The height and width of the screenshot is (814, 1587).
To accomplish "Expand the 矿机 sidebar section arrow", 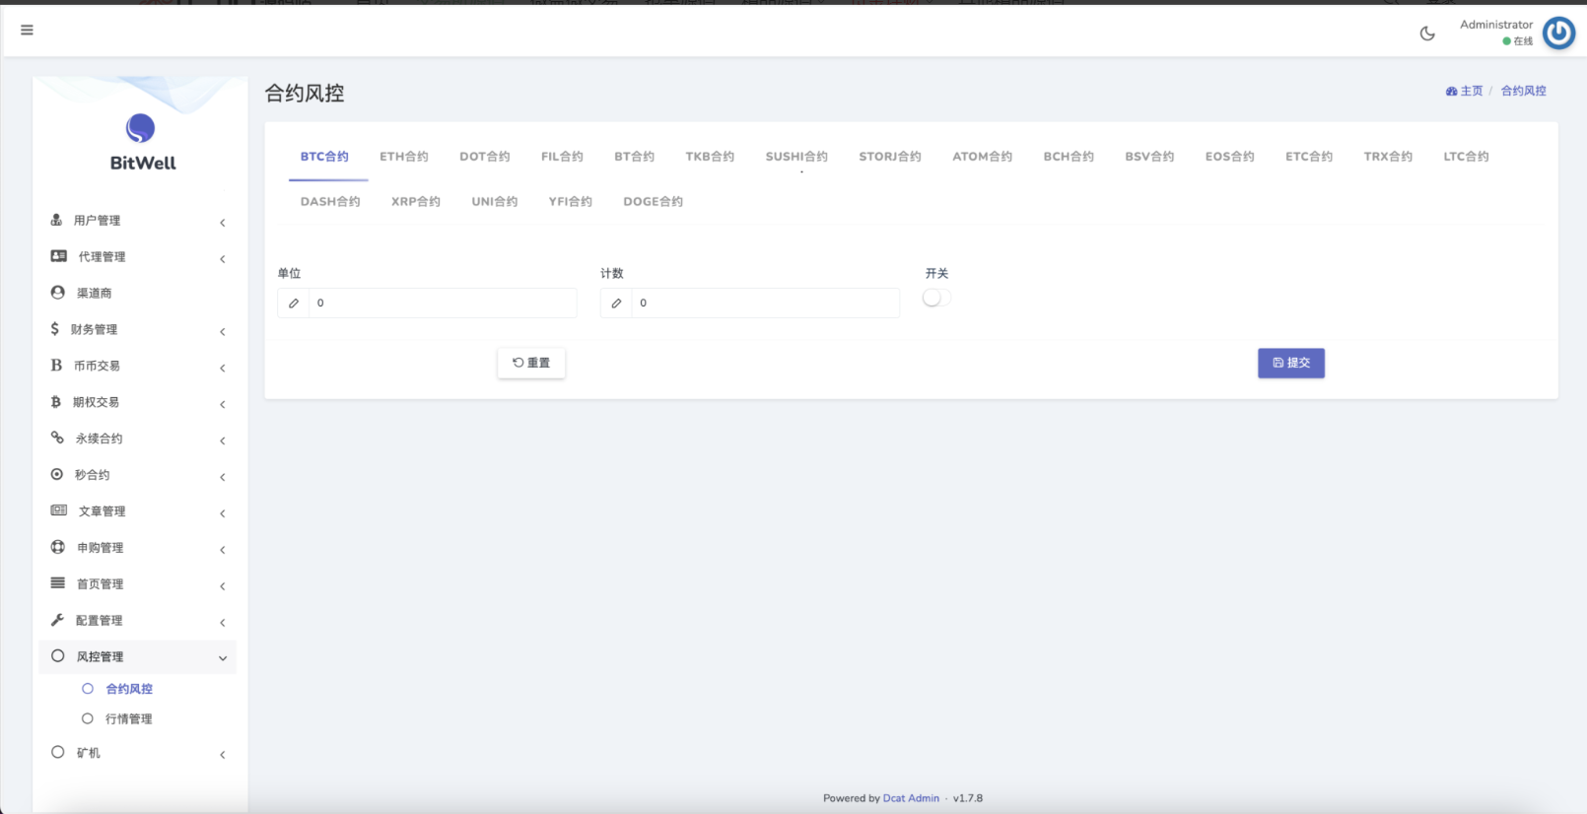I will tap(223, 755).
